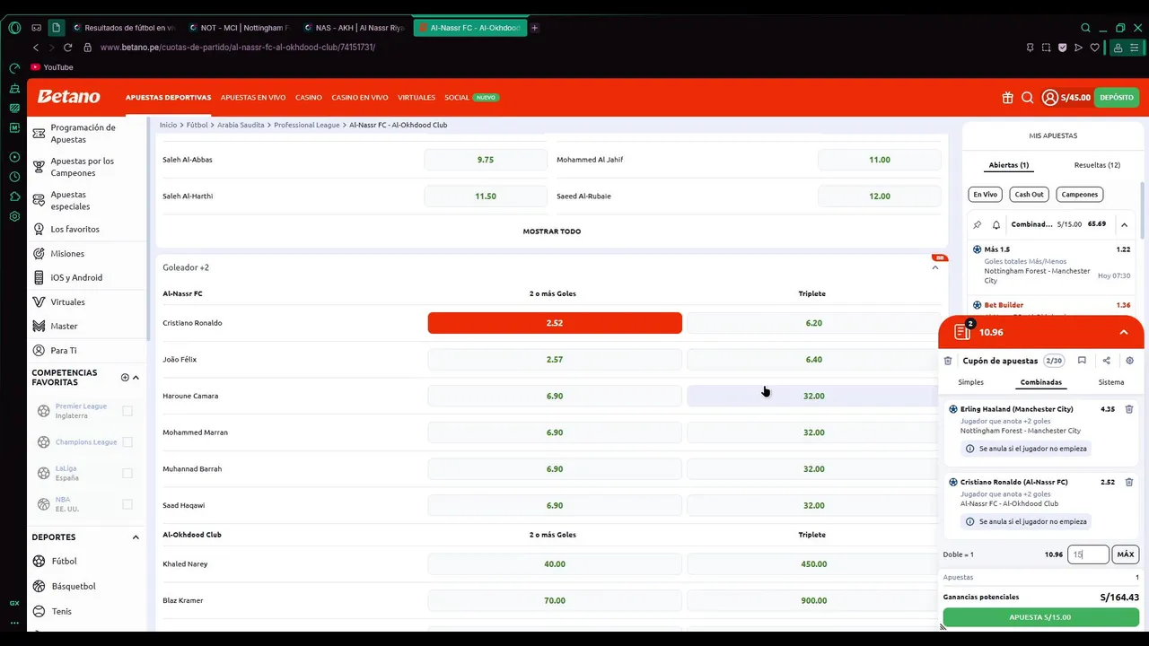Click the browser address bar URL
Viewport: 1149px width, 646px height.
point(238,48)
